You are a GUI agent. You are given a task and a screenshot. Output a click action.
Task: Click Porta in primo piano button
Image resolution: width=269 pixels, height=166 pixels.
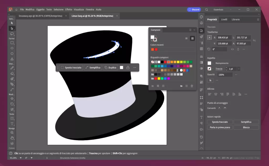[x=220, y=127]
